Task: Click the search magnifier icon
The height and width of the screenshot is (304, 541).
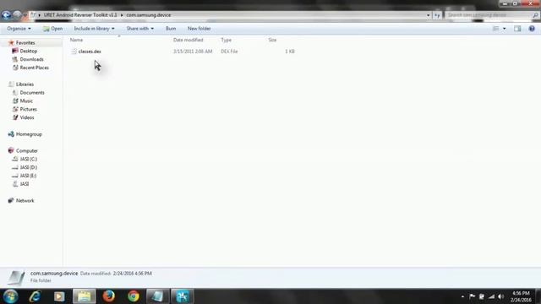Action: coord(535,15)
